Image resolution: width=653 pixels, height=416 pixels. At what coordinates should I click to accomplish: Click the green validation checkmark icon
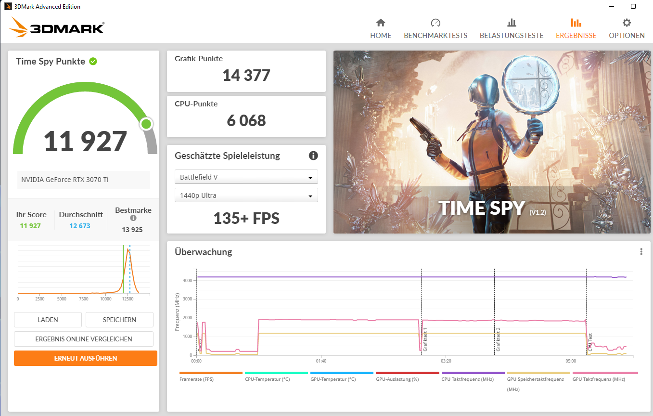pyautogui.click(x=93, y=61)
